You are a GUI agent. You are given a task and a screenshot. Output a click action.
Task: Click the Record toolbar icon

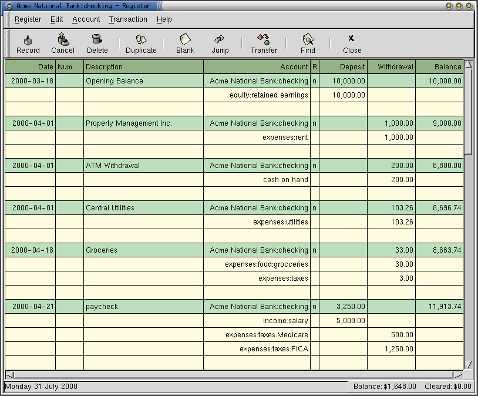[x=28, y=44]
